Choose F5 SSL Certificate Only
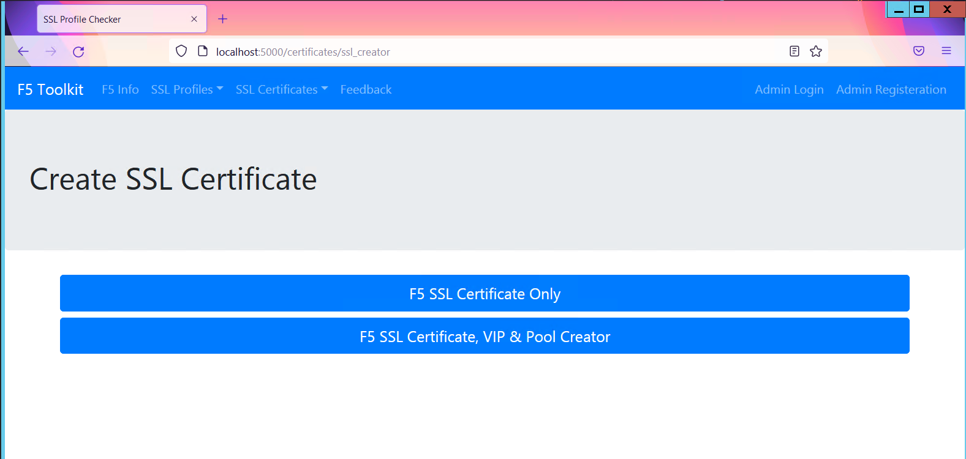This screenshot has width=966, height=459. pos(485,294)
